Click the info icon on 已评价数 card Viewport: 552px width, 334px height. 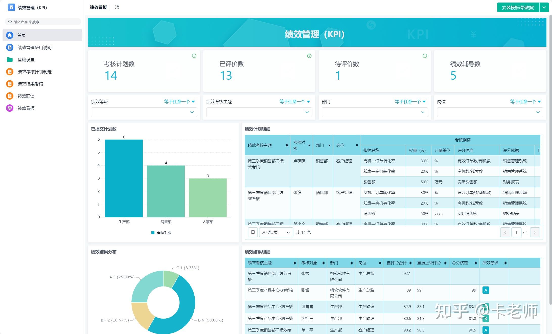(309, 56)
